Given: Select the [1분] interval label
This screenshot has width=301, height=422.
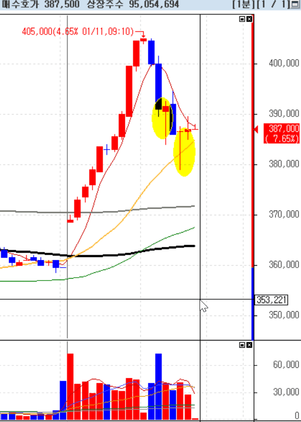Looking at the screenshot, I should tap(243, 4).
